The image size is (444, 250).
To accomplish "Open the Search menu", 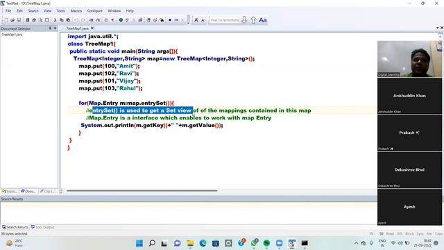I will (33, 11).
